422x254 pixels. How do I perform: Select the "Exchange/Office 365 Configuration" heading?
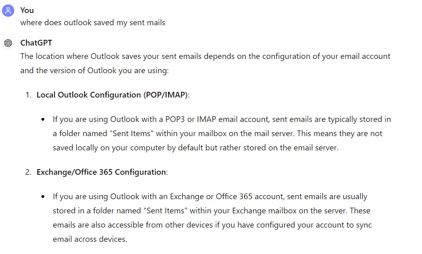pos(101,172)
